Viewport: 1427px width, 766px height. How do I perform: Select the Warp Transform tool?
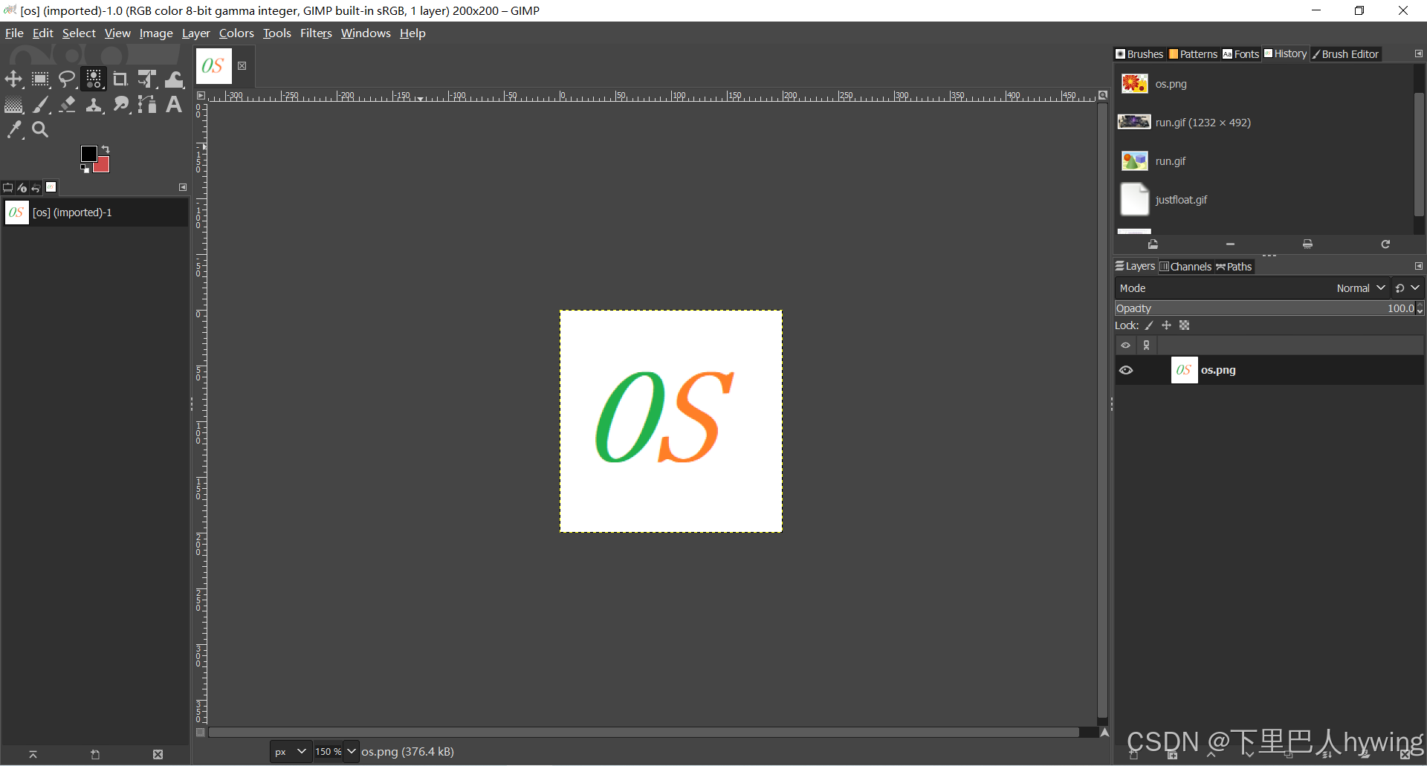pyautogui.click(x=174, y=79)
